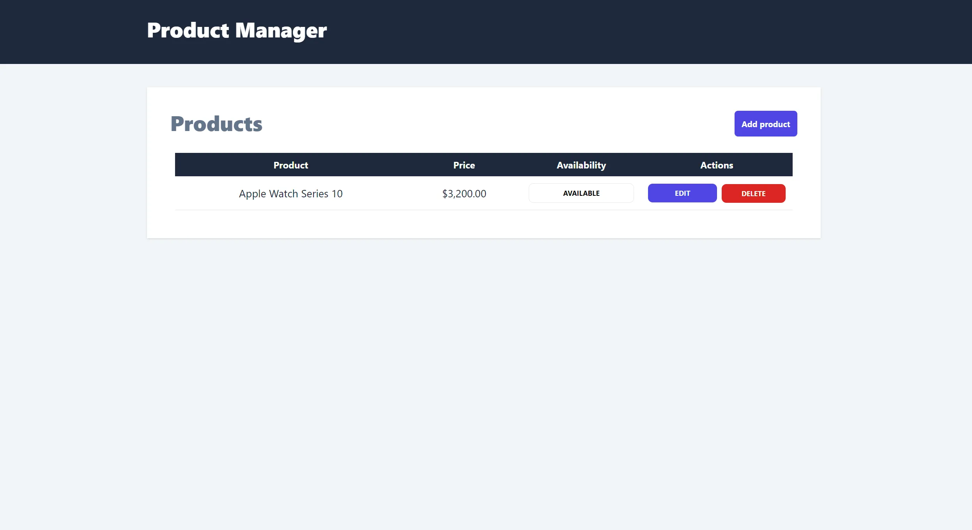Delete the Apple Watch Series 10 row

coord(753,193)
